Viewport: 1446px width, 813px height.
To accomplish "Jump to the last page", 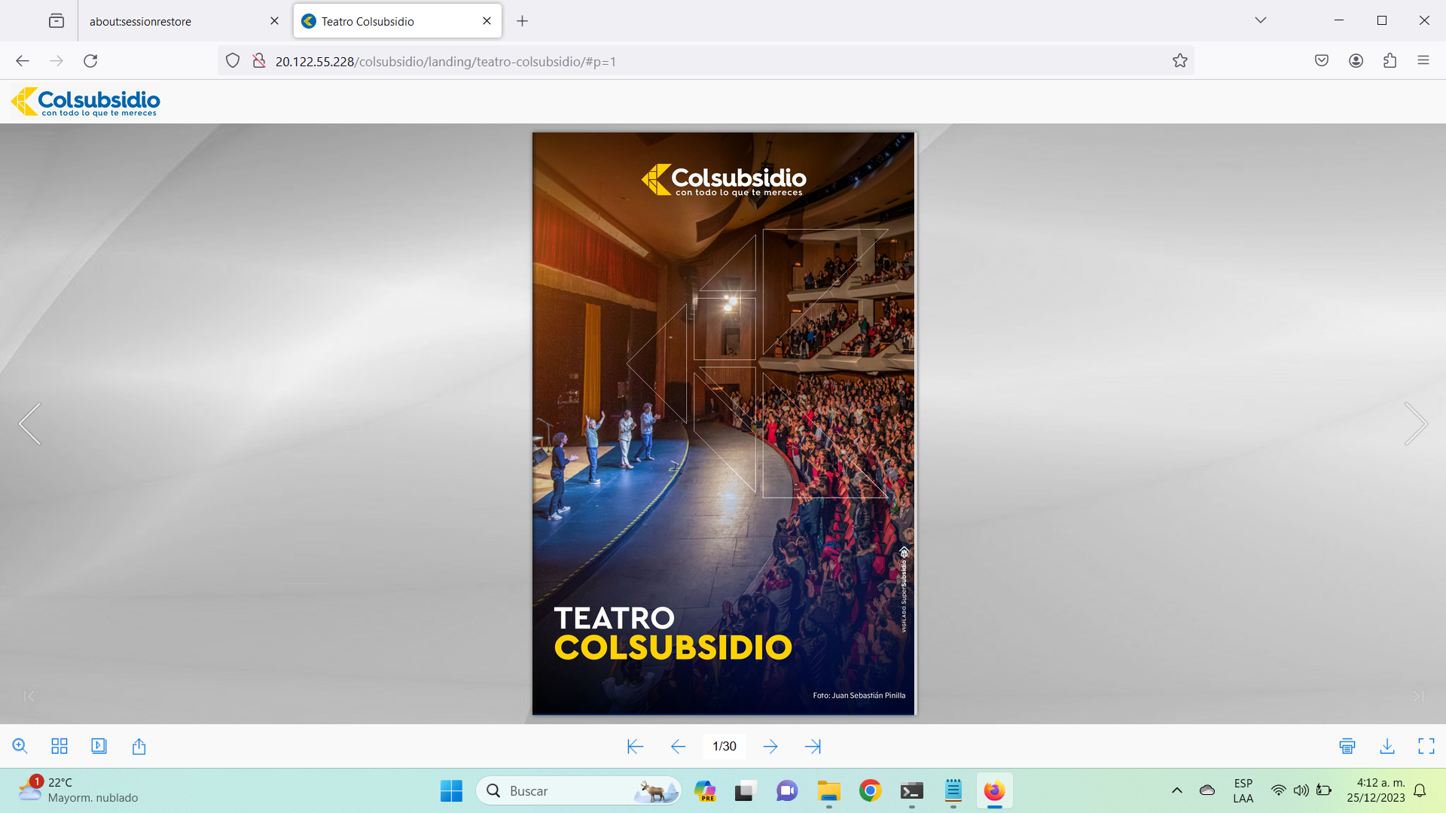I will point(813,746).
